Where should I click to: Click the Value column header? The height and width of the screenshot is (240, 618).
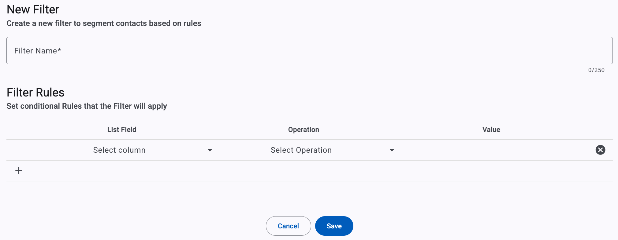click(x=491, y=129)
